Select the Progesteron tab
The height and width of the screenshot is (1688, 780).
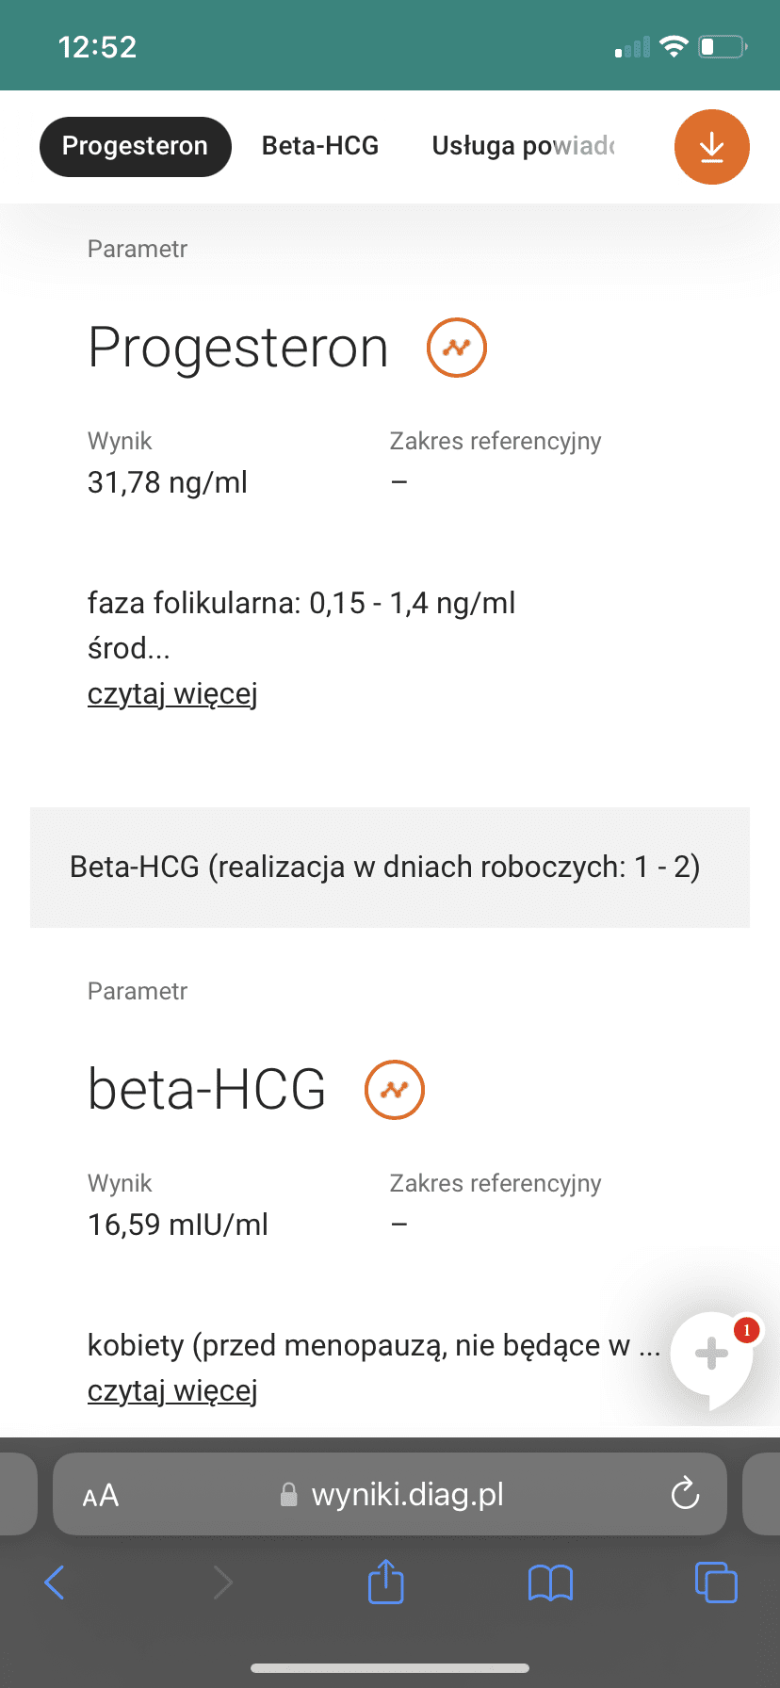click(135, 146)
